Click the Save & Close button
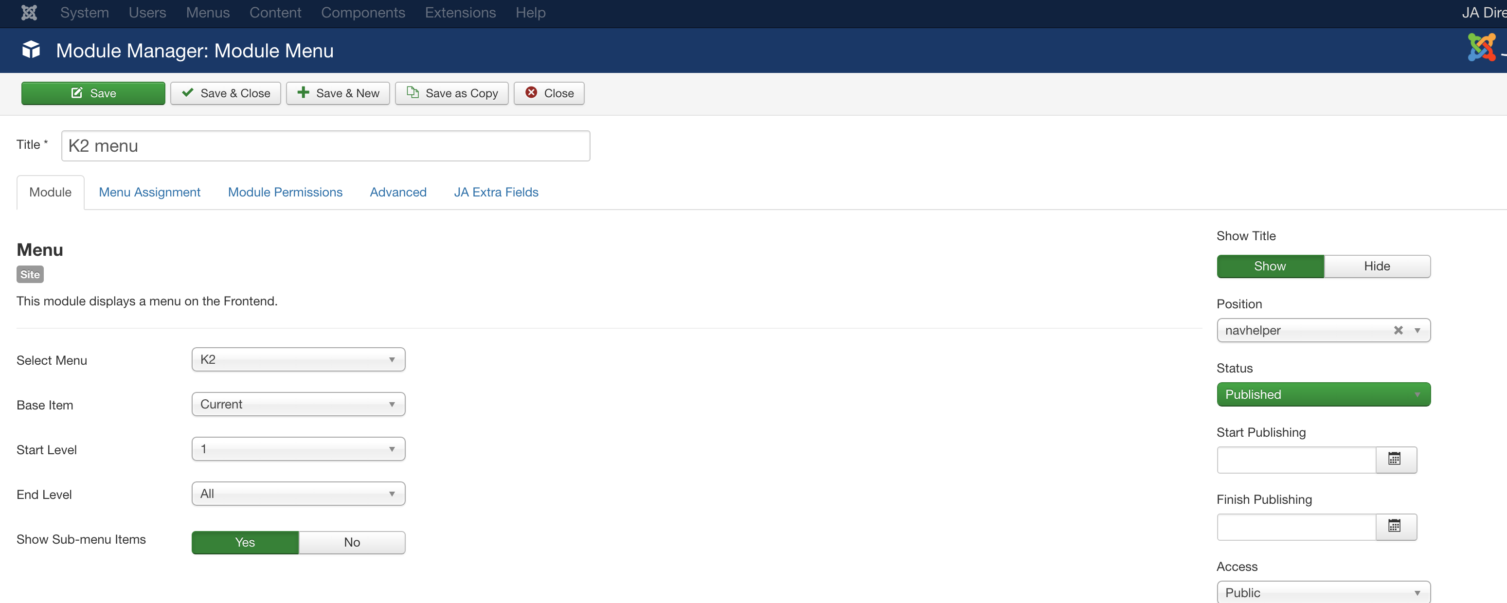The image size is (1507, 603). pos(225,93)
